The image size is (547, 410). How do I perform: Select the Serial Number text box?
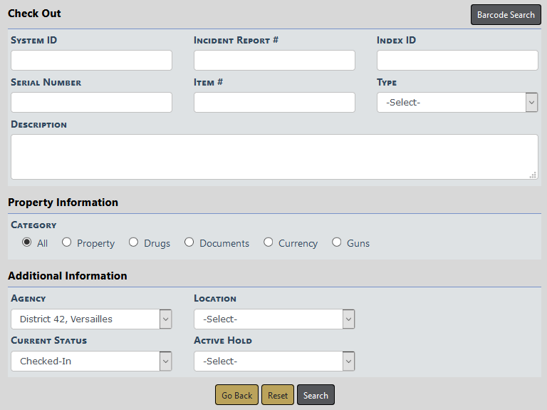(x=91, y=103)
